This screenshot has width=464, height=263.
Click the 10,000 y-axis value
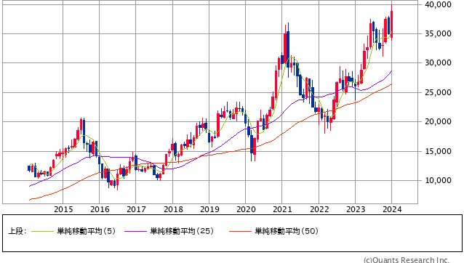[438, 180]
